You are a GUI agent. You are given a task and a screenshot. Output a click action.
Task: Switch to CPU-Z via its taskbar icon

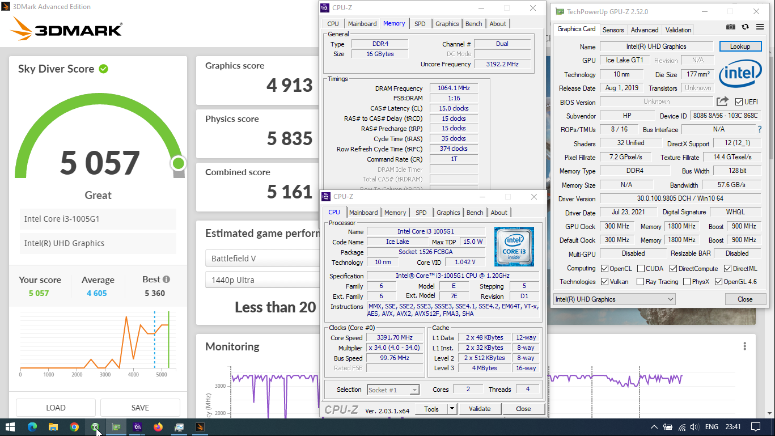[x=137, y=427]
